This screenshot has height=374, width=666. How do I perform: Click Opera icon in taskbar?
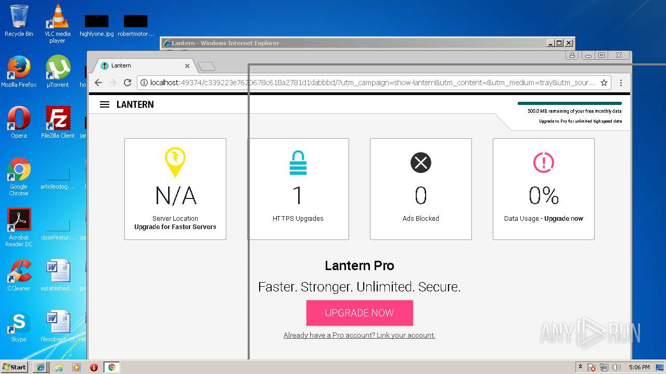click(x=94, y=367)
